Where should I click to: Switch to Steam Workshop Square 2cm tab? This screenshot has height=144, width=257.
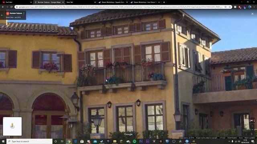point(113,2)
